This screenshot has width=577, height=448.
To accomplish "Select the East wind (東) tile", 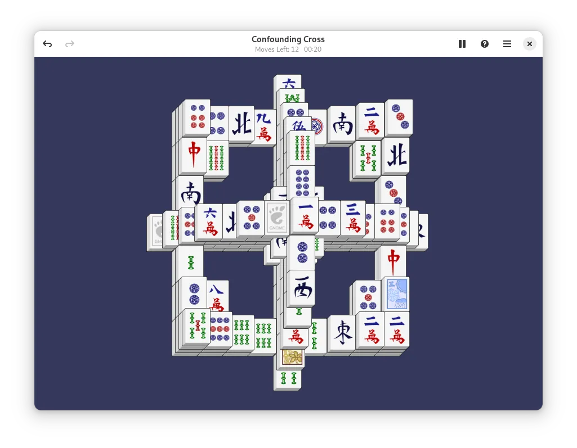I will [x=342, y=334].
